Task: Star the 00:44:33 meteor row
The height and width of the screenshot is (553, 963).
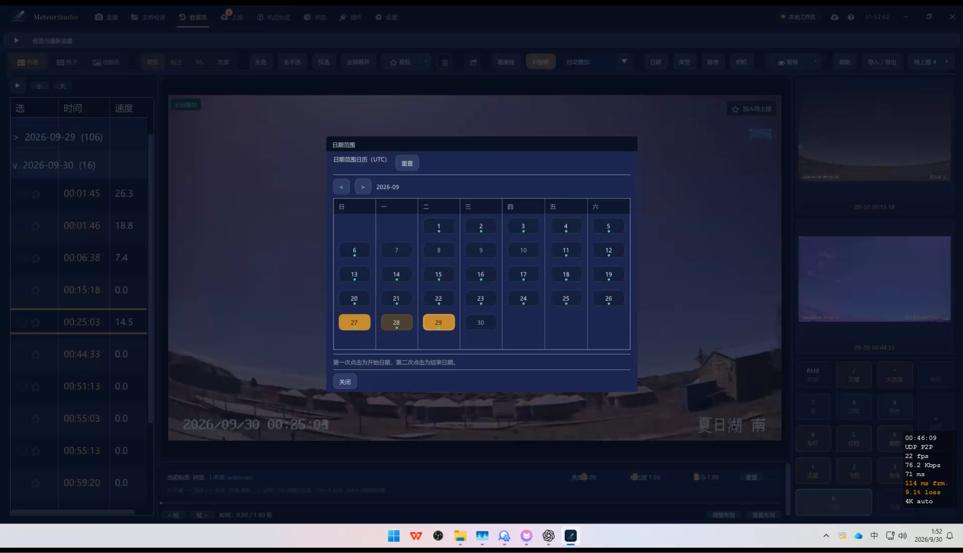Action: (36, 354)
